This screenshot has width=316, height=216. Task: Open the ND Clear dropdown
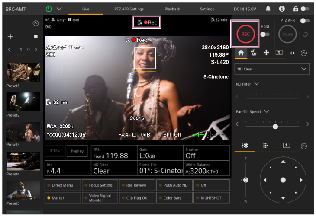point(272,69)
